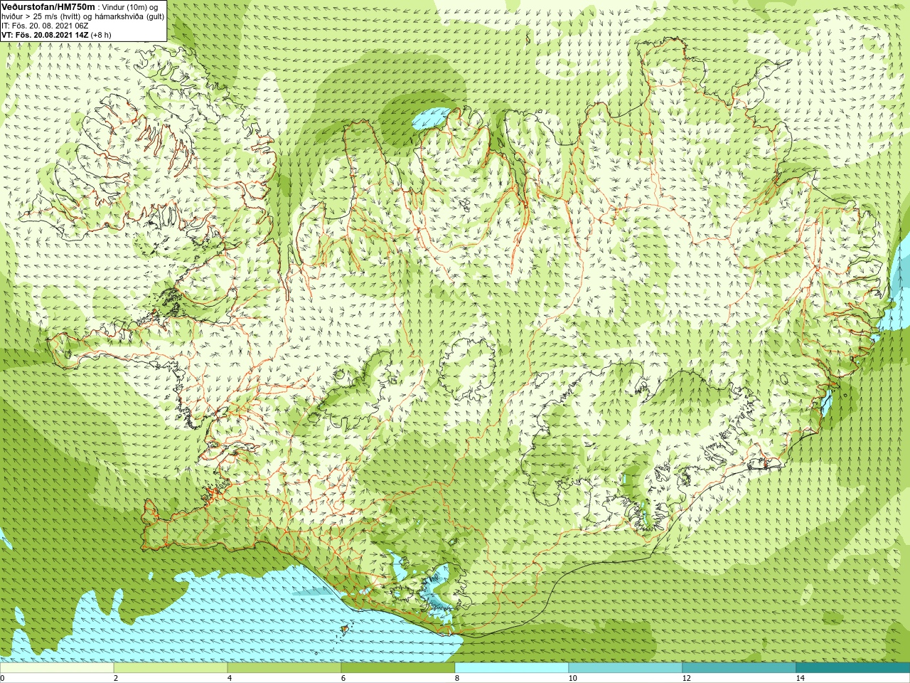Click the Veðurstofan/HM750m title text
This screenshot has height=683, width=910.
click(x=48, y=6)
